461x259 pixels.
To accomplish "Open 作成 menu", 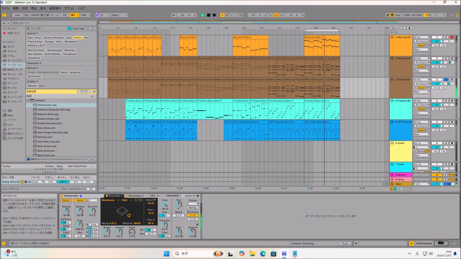I will tap(25, 8).
